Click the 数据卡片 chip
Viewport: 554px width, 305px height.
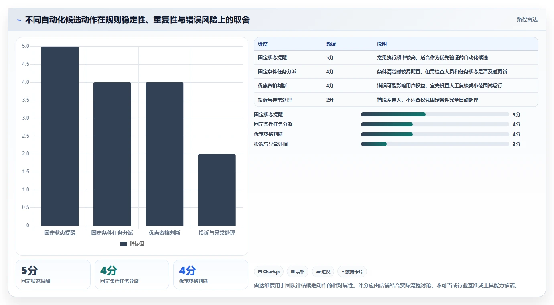click(x=352, y=272)
